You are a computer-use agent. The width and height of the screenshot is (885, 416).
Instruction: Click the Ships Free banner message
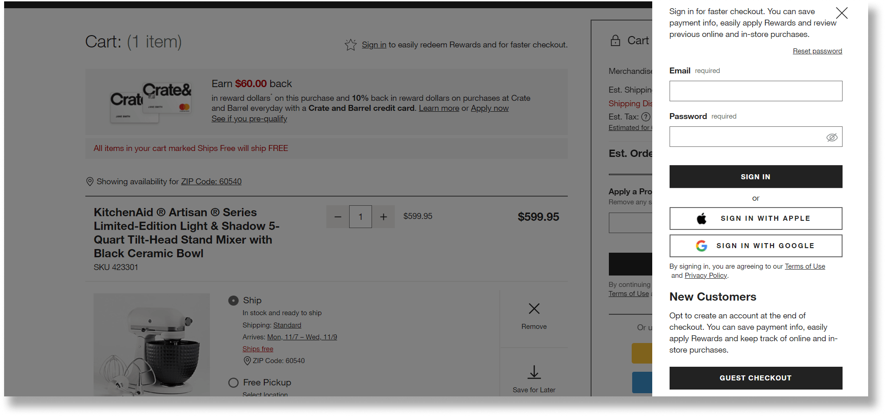[191, 148]
